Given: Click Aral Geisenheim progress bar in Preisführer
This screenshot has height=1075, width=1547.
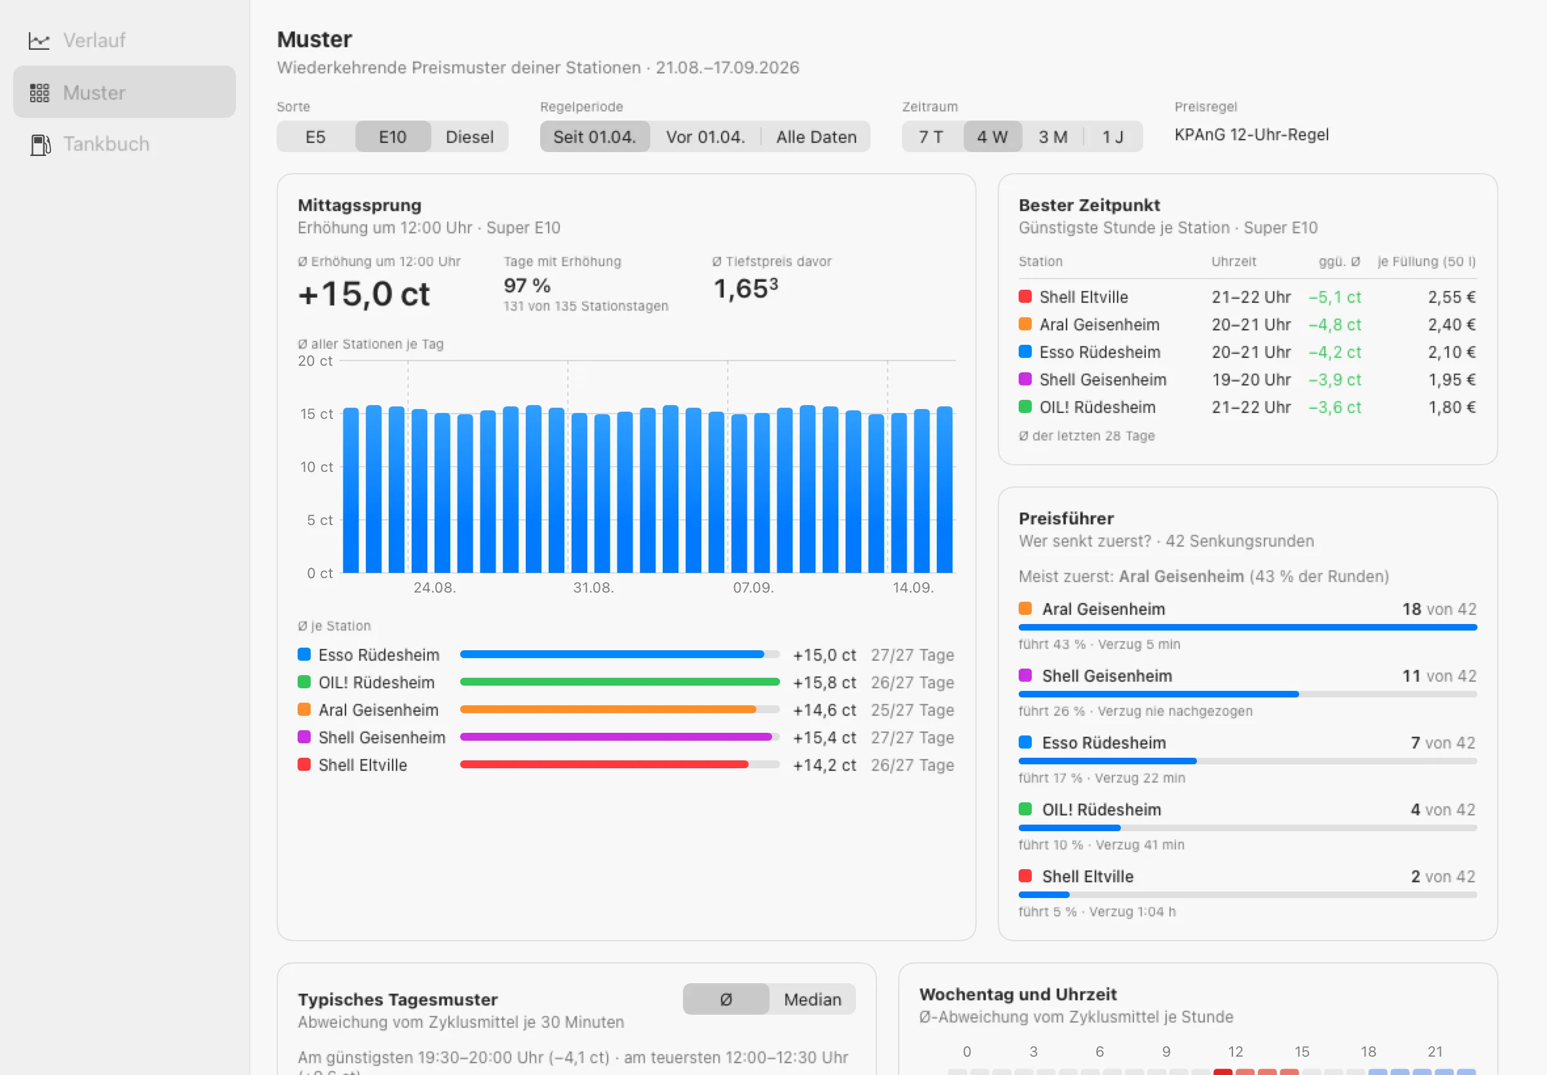Looking at the screenshot, I should pos(1247,627).
